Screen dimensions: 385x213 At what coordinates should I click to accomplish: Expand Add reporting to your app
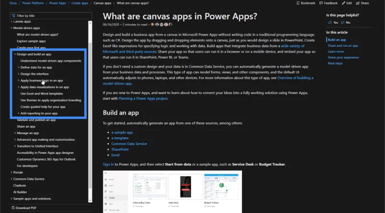click(x=19, y=113)
